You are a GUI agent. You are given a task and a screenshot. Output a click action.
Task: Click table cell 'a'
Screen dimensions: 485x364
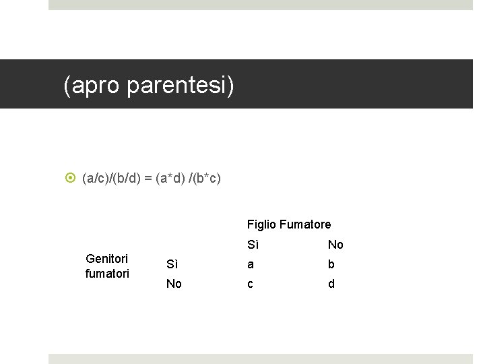(x=251, y=264)
